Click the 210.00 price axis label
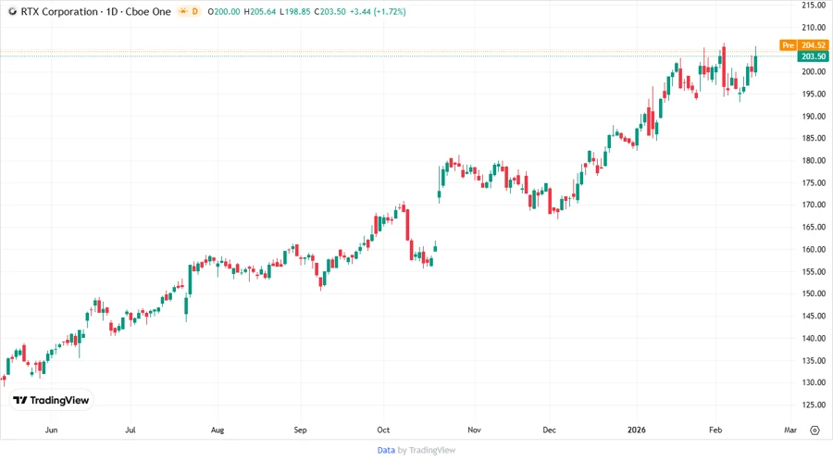The width and height of the screenshot is (833, 461). (814, 28)
